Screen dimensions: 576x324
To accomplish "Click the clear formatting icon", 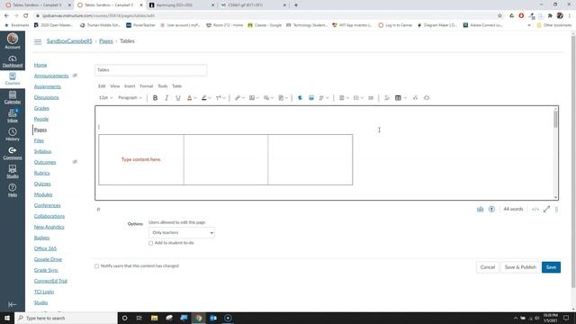I will 386,98.
